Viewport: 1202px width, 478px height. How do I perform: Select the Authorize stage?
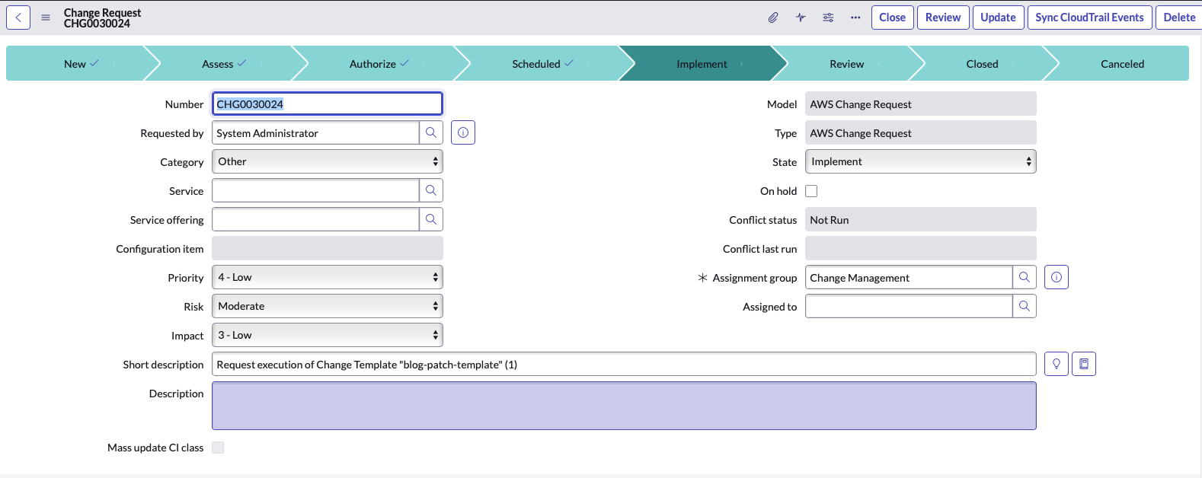[x=373, y=64]
